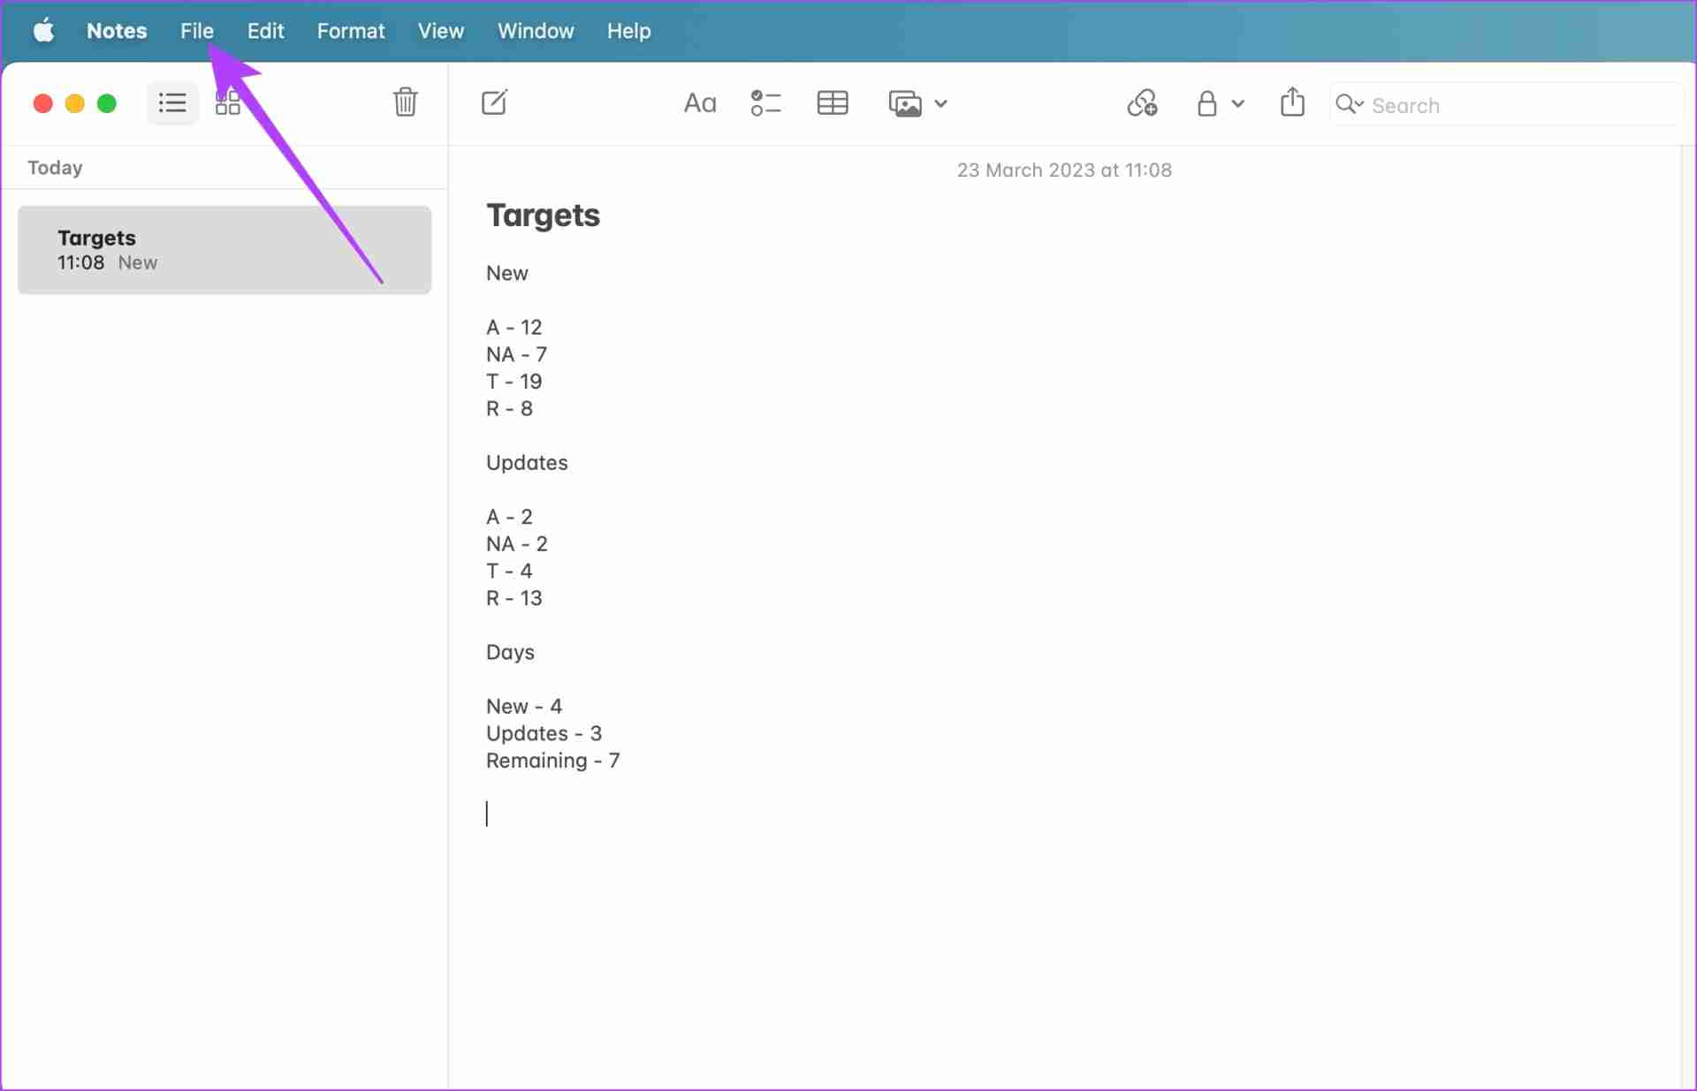Switch to gallery view layout
The image size is (1697, 1091).
[x=229, y=102]
